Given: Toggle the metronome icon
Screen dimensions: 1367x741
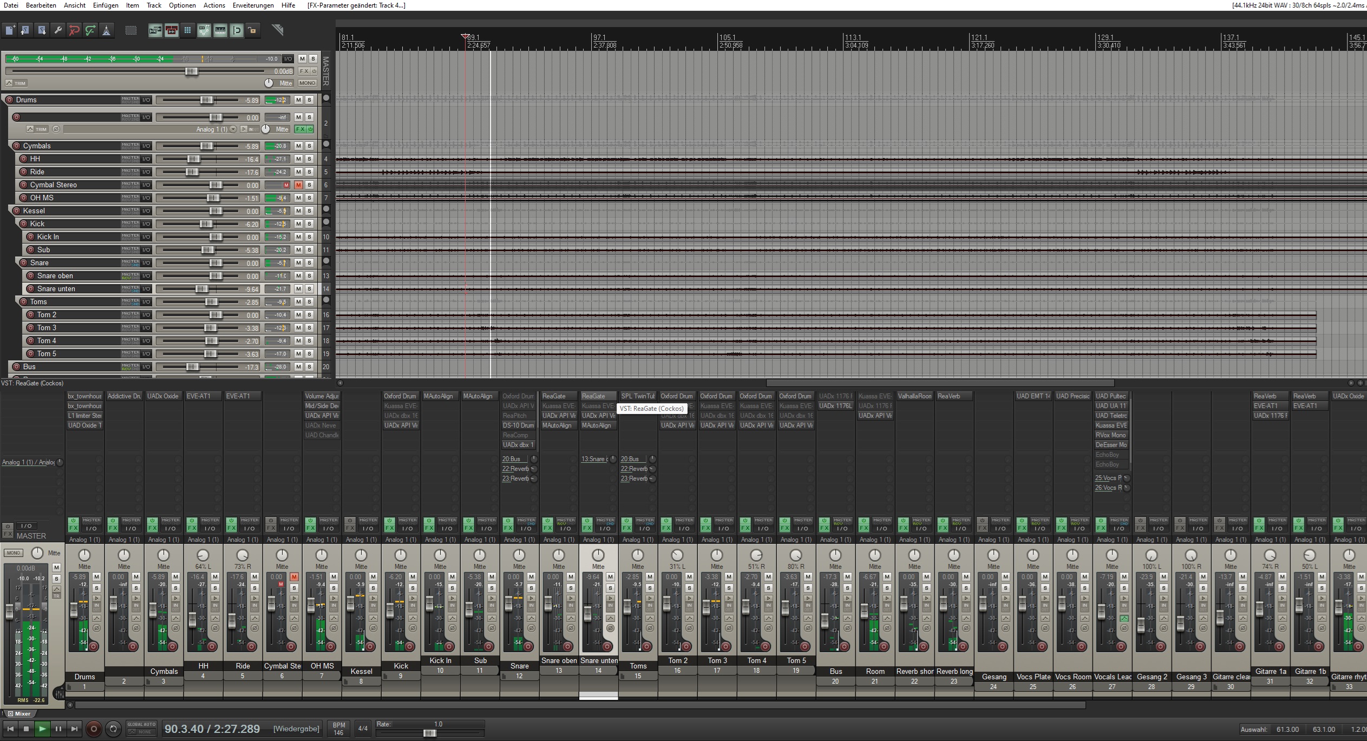Looking at the screenshot, I should 107,30.
